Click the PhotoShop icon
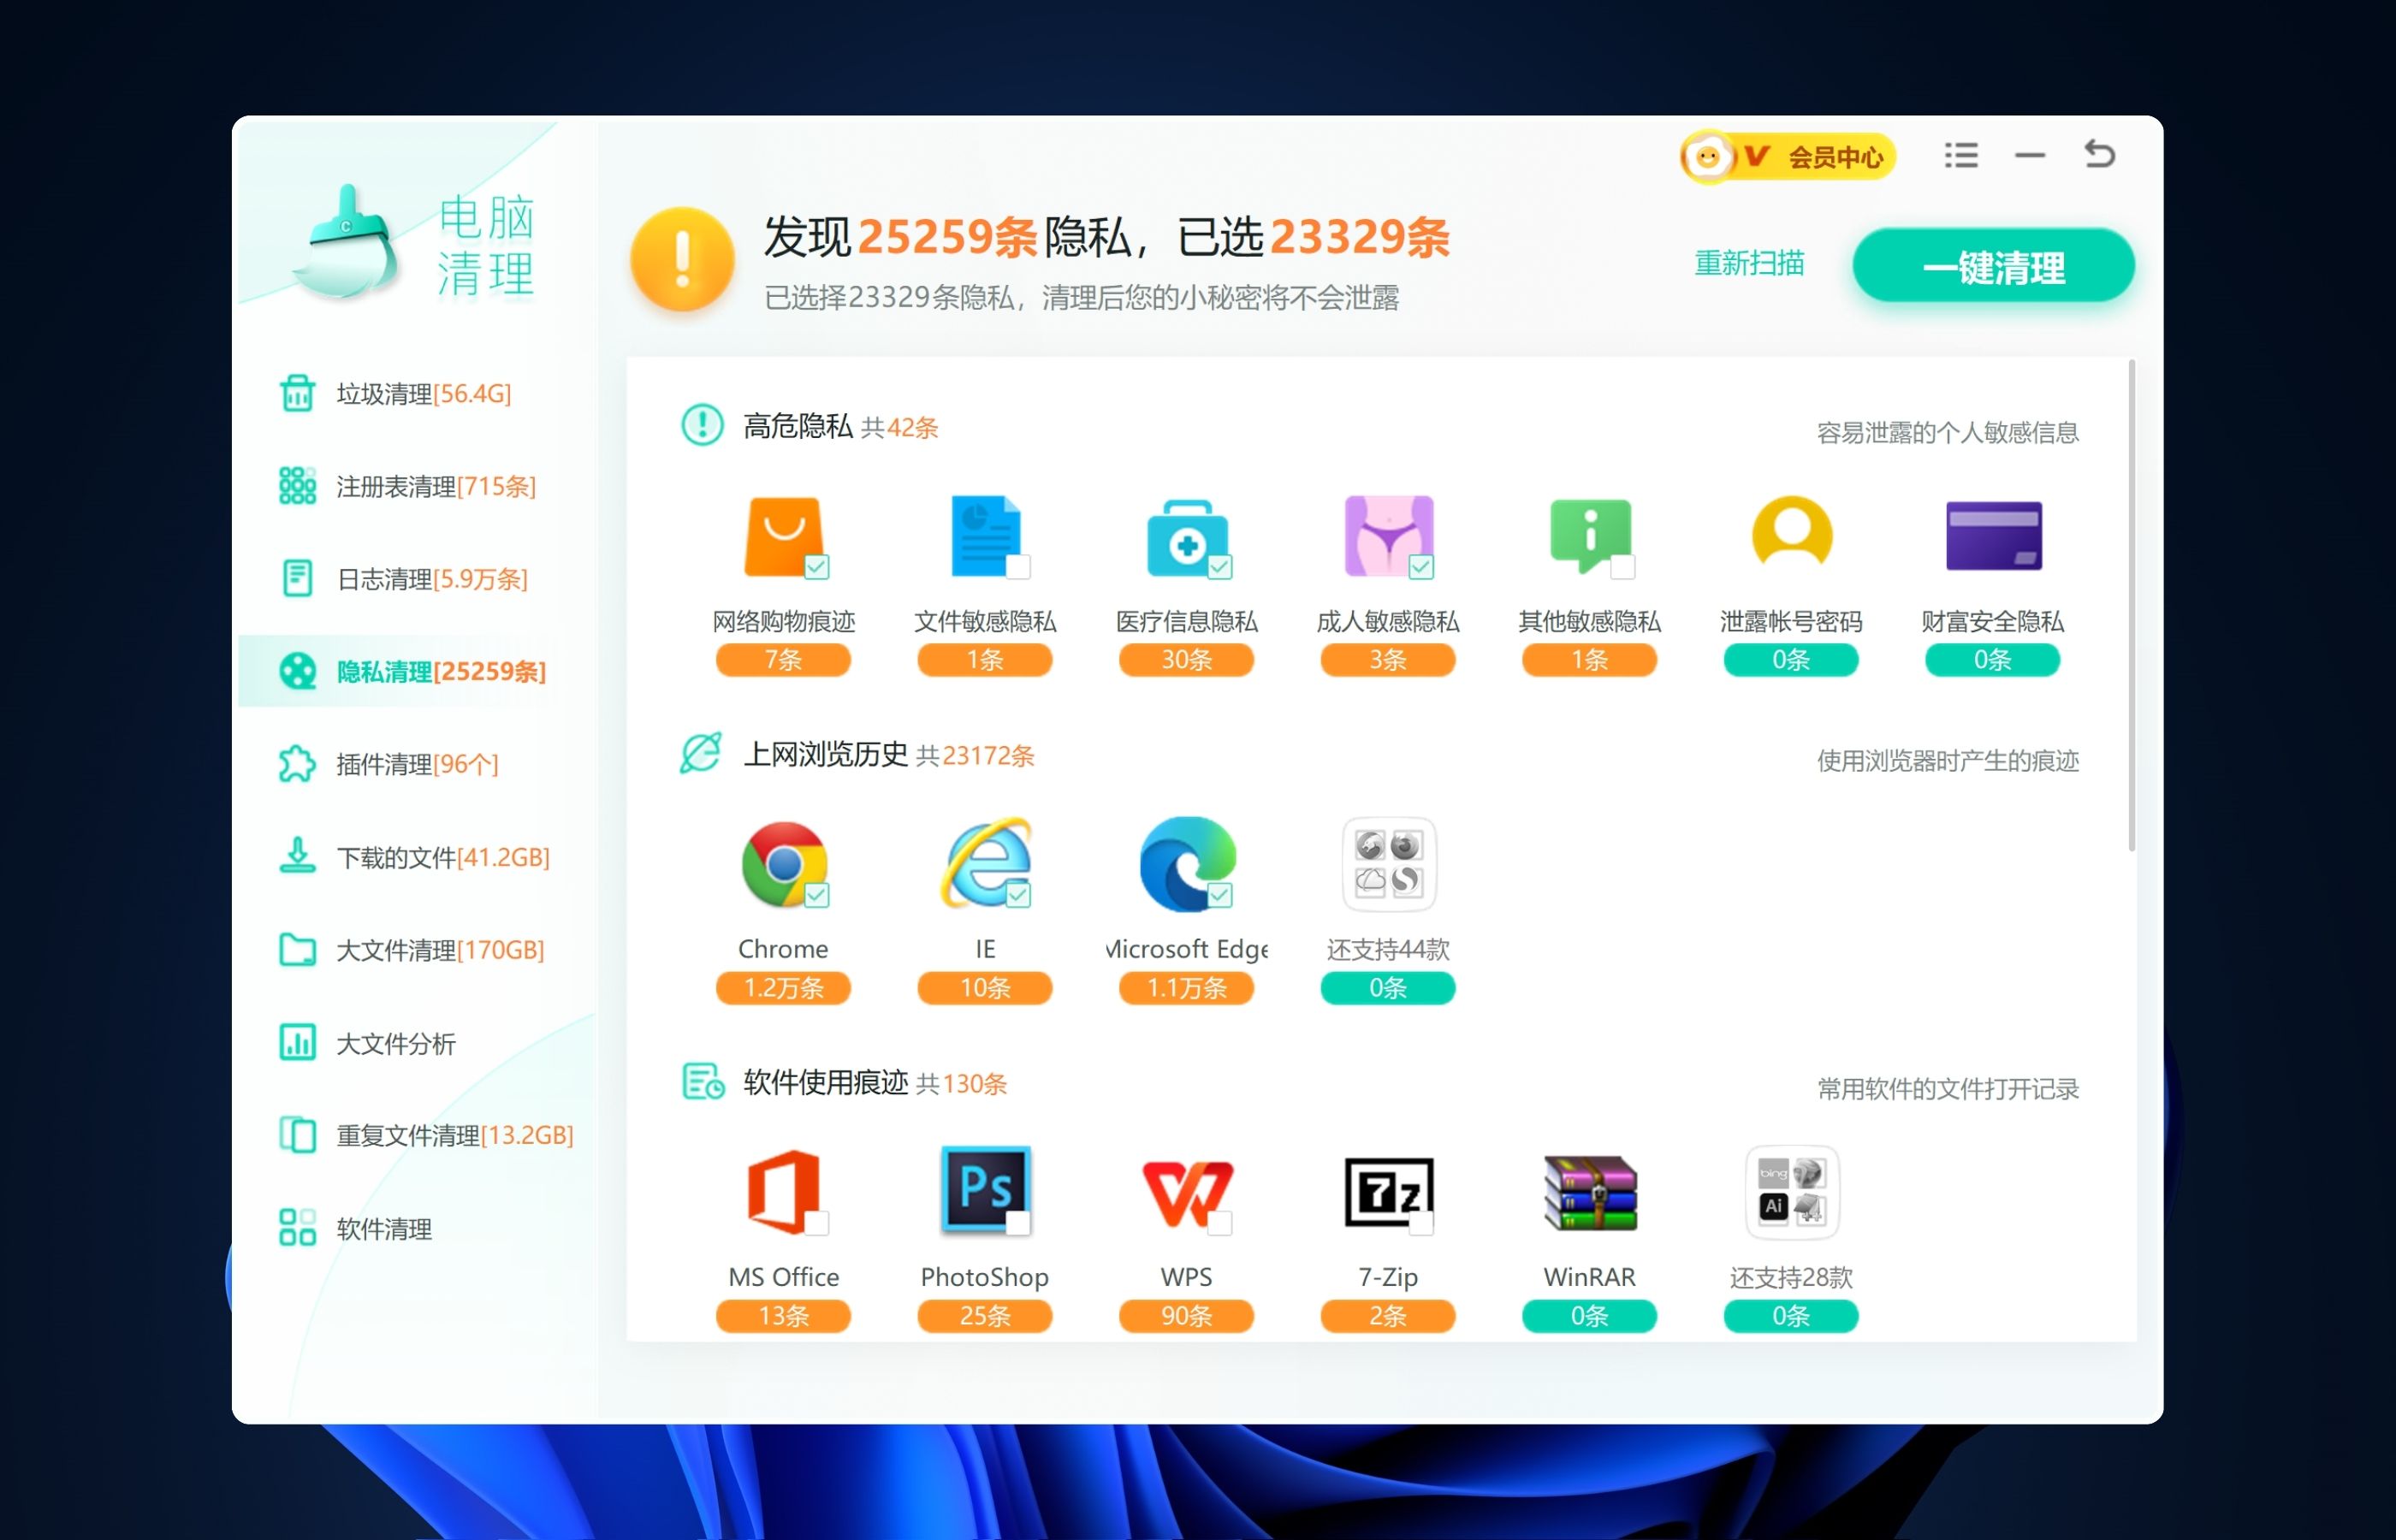 click(986, 1190)
